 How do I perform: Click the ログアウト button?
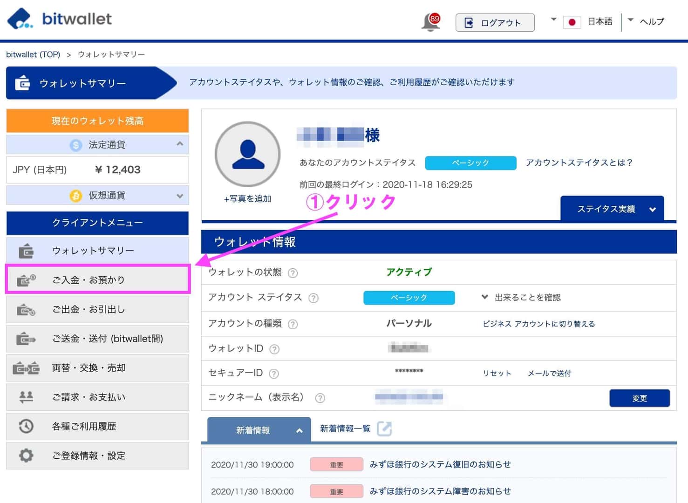point(495,22)
